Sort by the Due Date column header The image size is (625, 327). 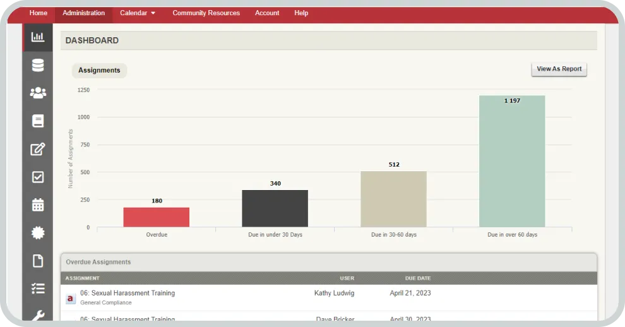418,278
